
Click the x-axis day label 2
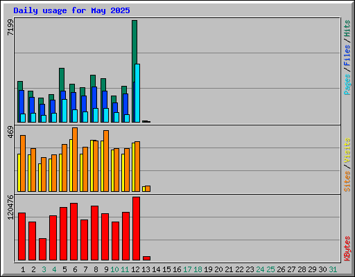point(33,269)
